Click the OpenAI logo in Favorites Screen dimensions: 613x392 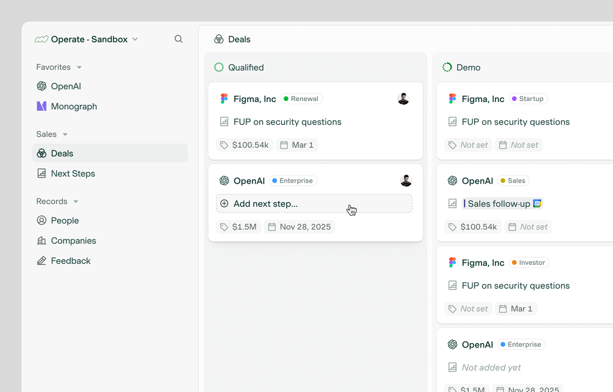pos(42,86)
